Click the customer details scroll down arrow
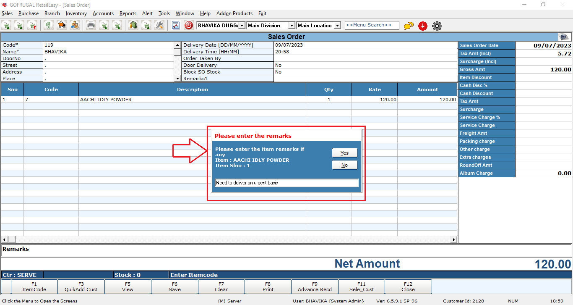573x305 pixels. (x=177, y=79)
